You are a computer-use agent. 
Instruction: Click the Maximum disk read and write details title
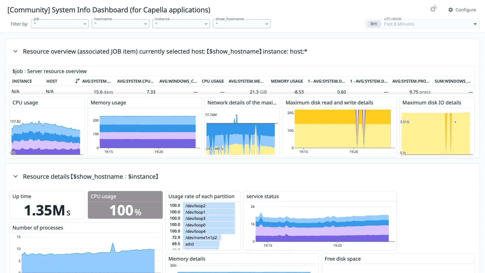click(329, 103)
